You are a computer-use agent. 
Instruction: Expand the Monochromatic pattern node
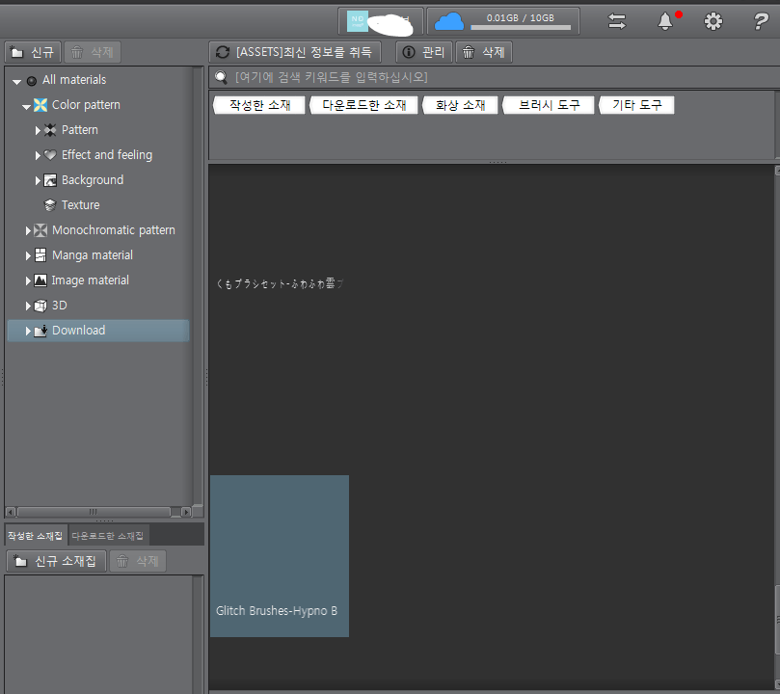tap(29, 230)
